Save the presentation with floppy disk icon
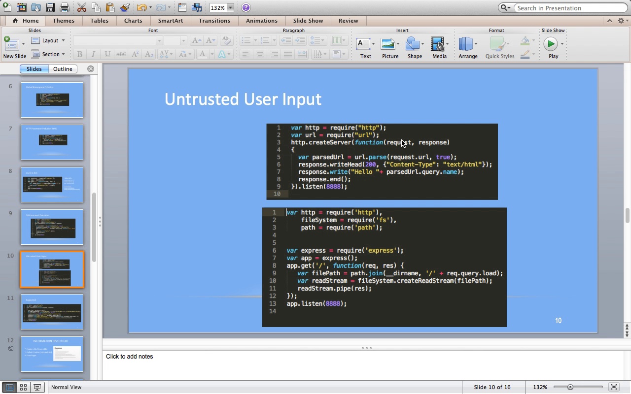Image resolution: width=631 pixels, height=394 pixels. 50,7
